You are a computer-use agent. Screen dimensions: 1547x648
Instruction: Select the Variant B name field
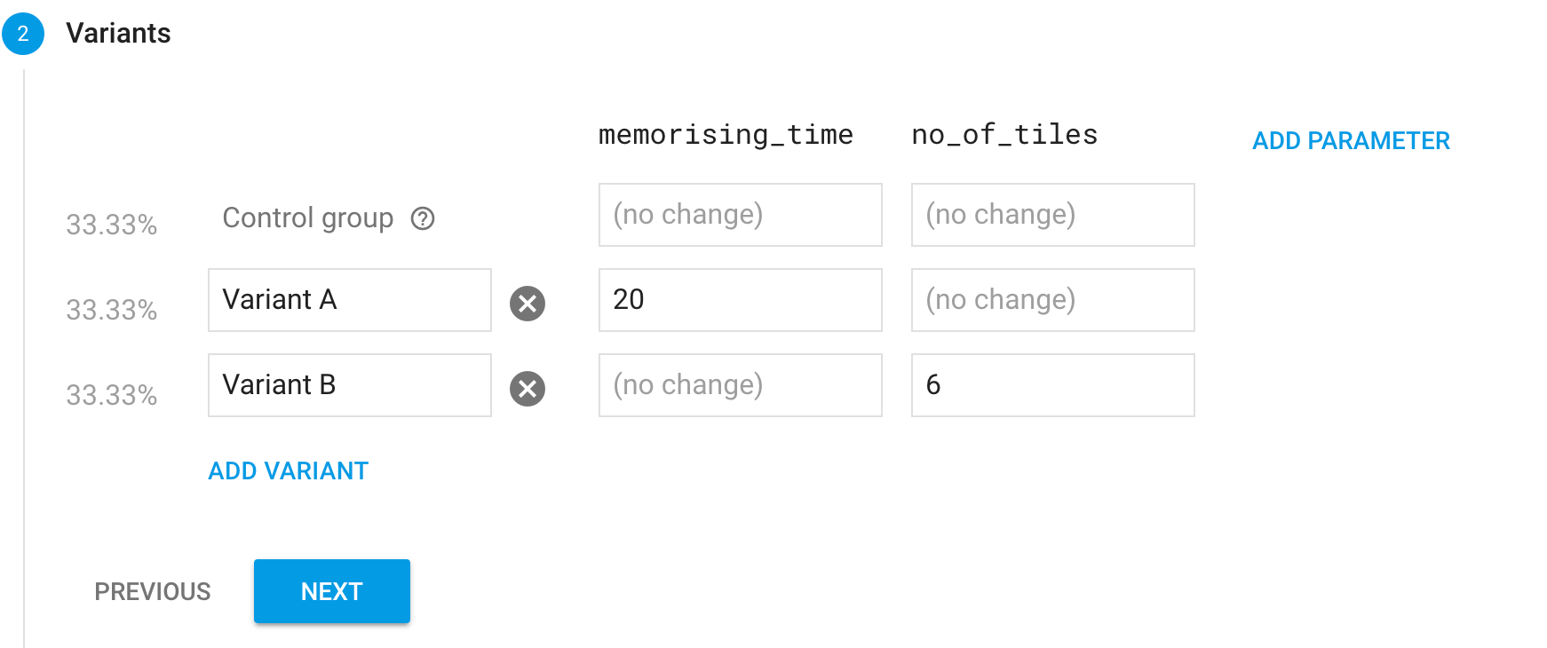coord(349,385)
